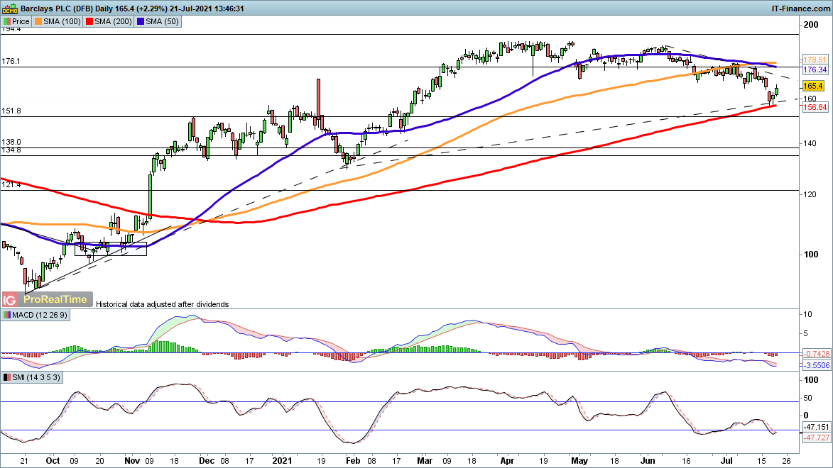The image size is (833, 468).
Task: Click the May label on the date axis
Action: (x=579, y=461)
